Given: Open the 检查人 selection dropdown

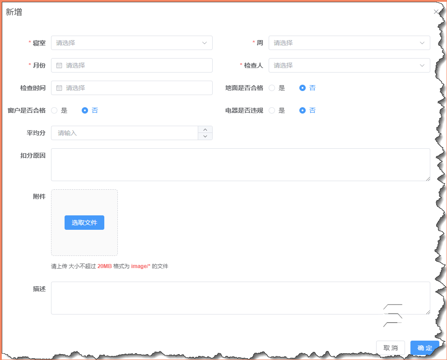Looking at the screenshot, I should 348,65.
